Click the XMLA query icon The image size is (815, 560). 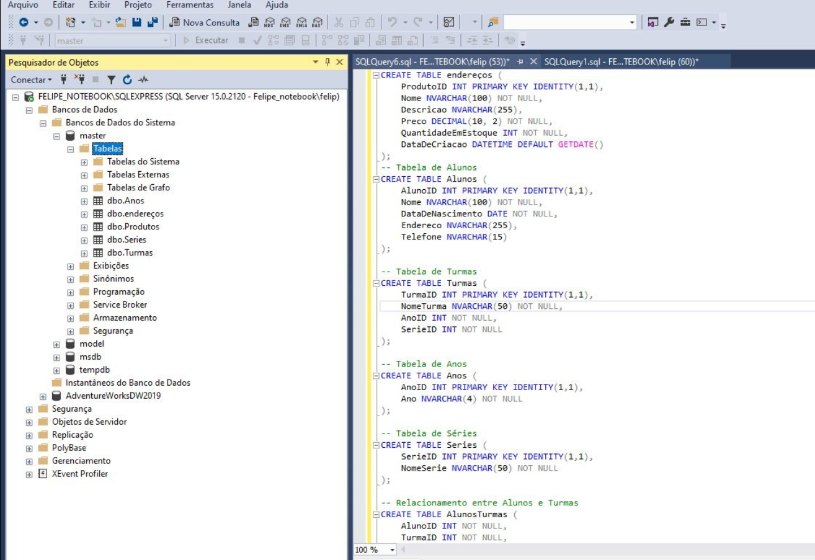tap(301, 23)
